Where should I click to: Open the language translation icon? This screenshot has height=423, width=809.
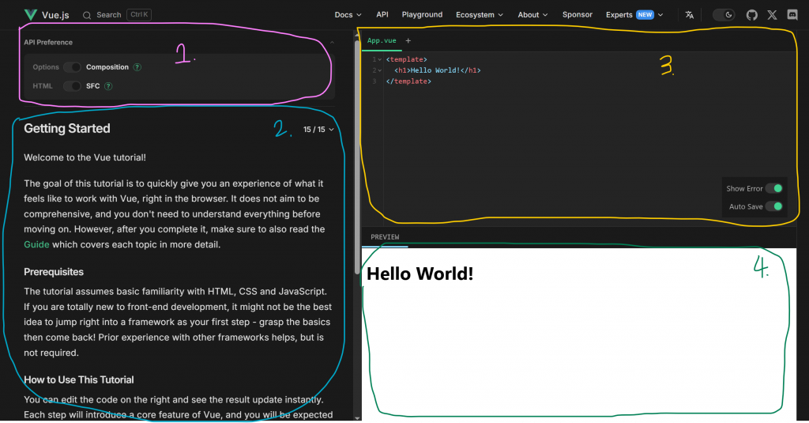click(689, 15)
